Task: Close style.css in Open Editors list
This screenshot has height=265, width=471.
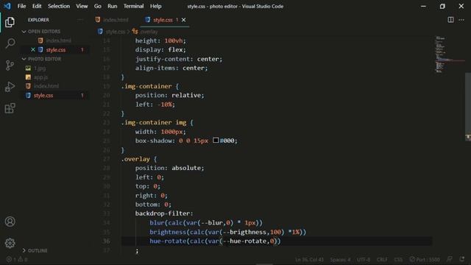Action: coord(33,49)
